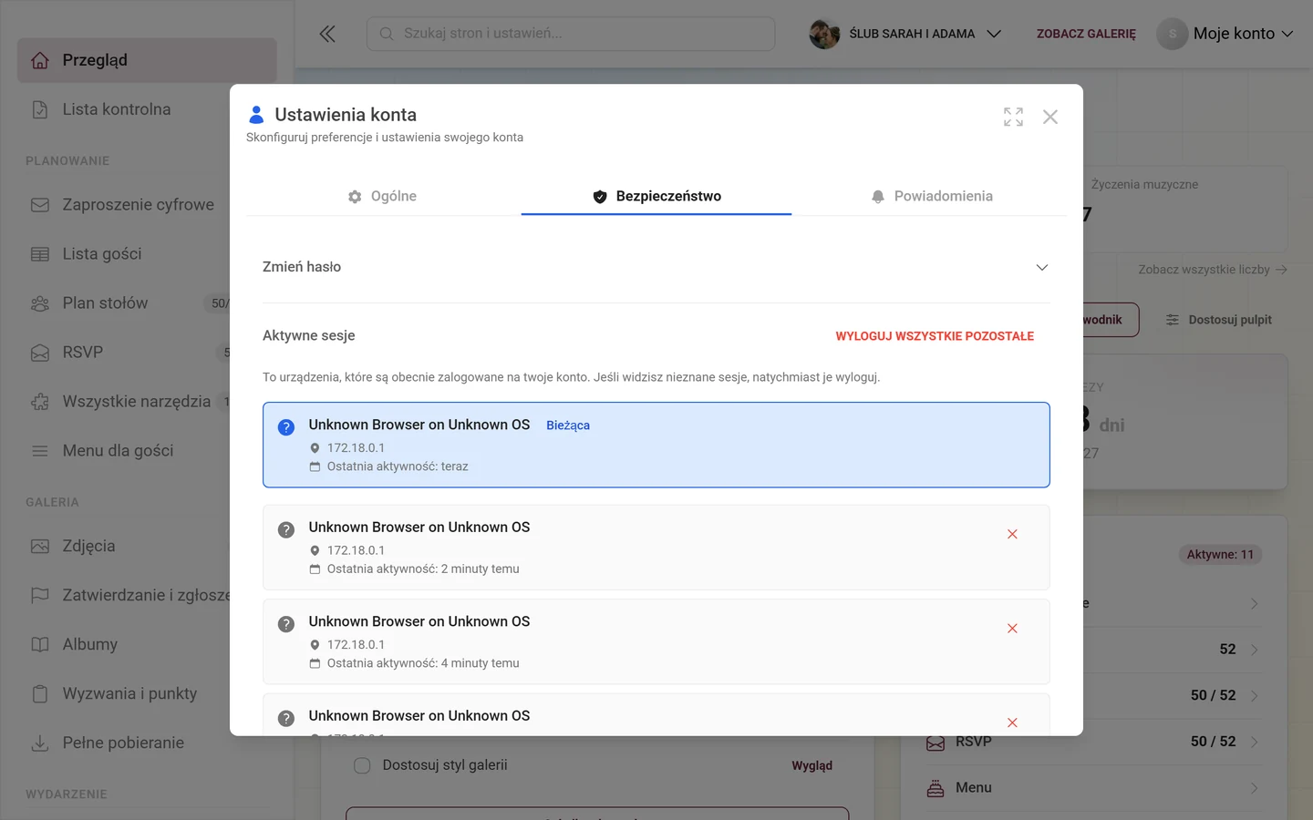This screenshot has height=820, width=1313.
Task: Revoke the session active 2 minutes ago
Action: (x=1012, y=534)
